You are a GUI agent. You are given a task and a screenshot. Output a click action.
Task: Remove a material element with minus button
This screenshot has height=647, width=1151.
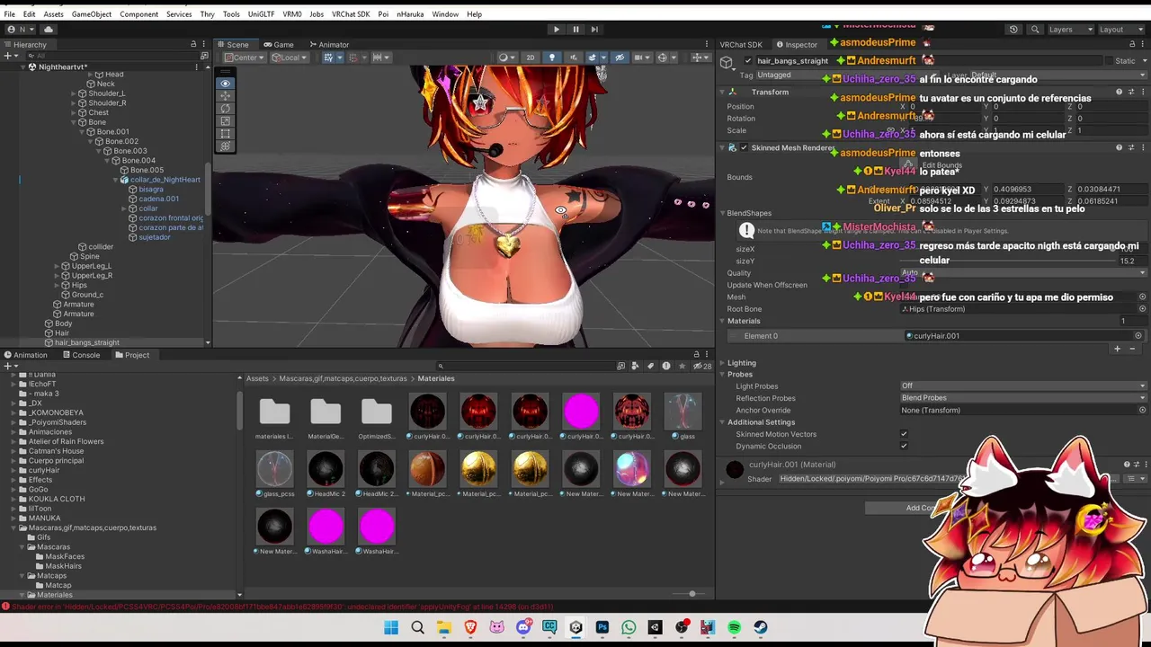tap(1133, 349)
